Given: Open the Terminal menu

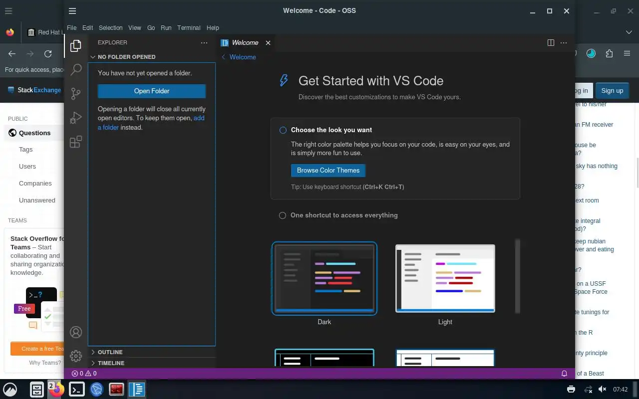Looking at the screenshot, I should (189, 28).
